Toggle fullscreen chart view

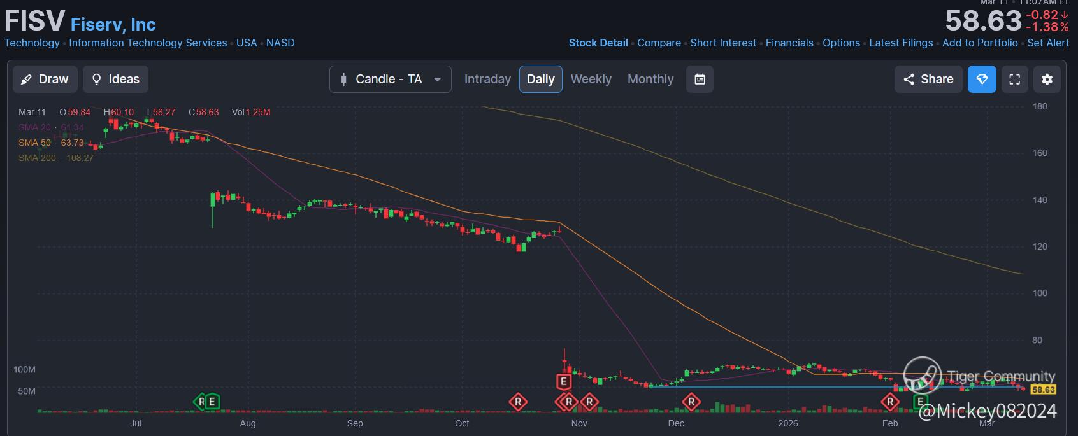1015,79
